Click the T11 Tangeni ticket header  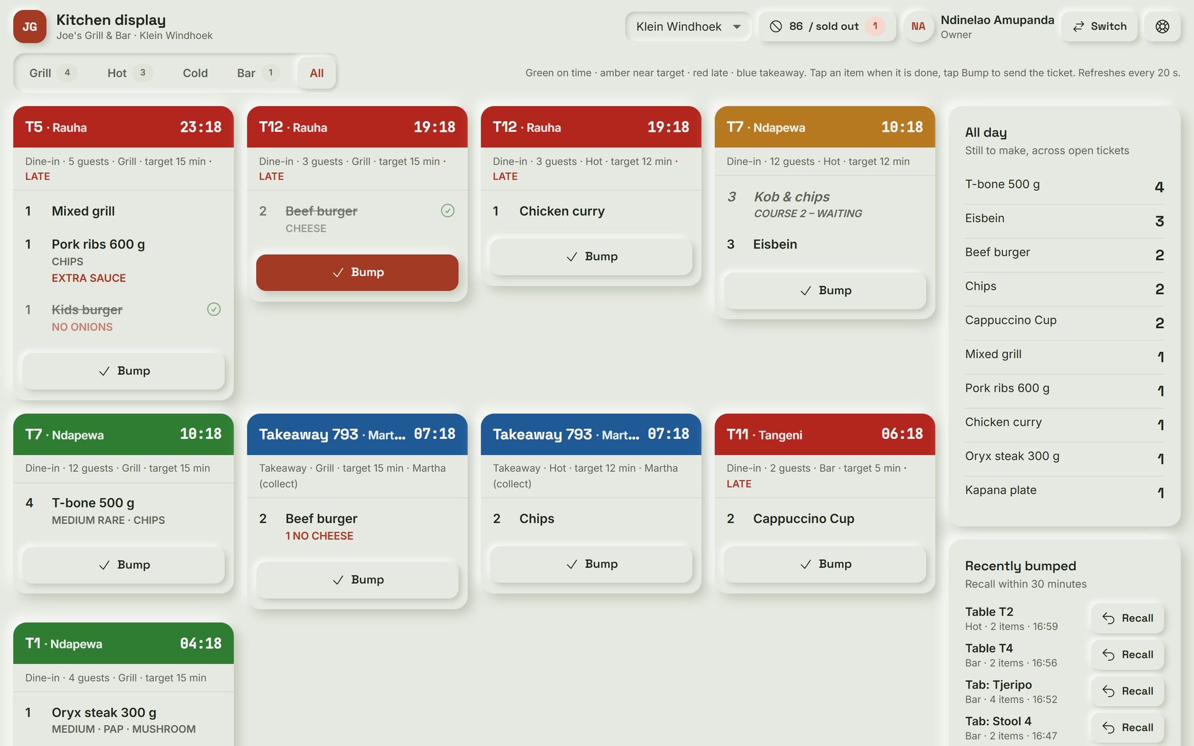point(825,435)
